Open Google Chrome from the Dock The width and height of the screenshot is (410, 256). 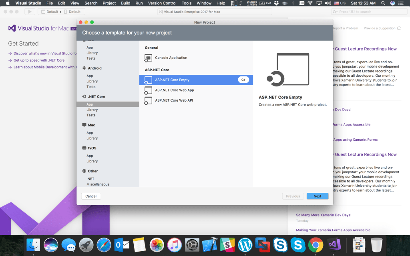(316, 245)
